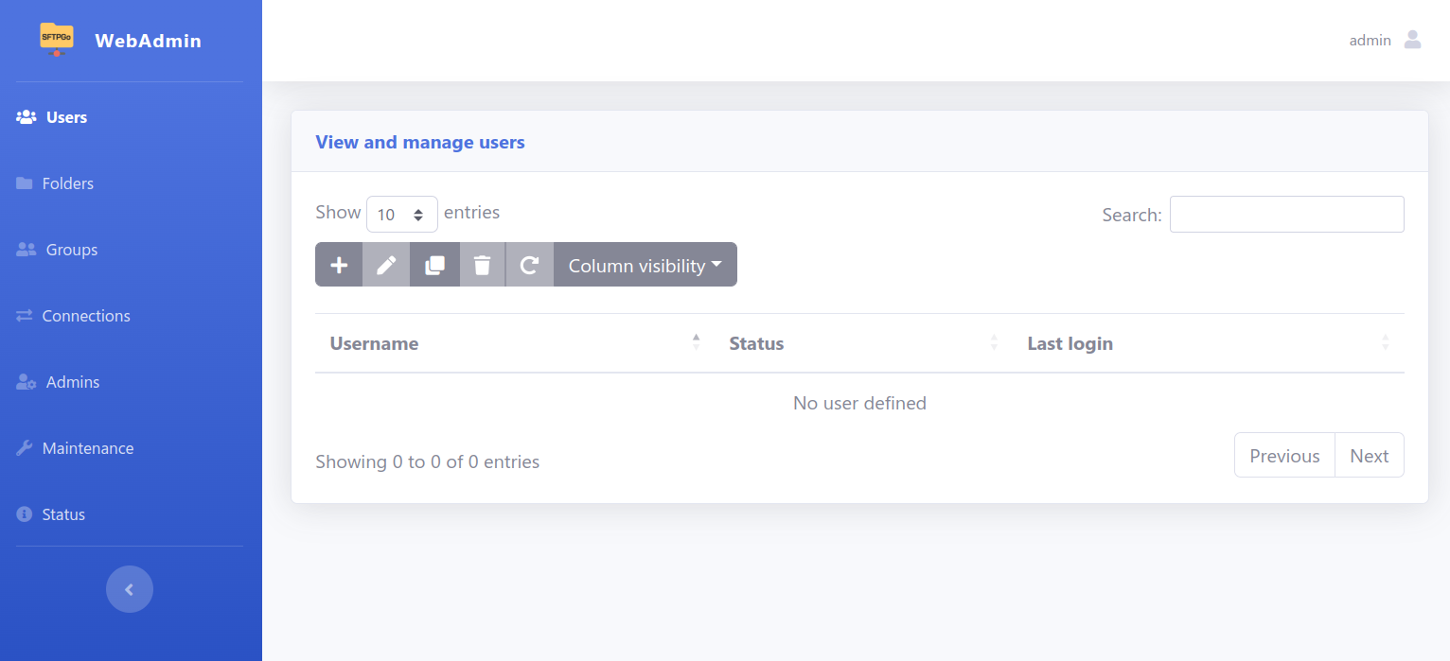Screen dimensions: 1450x661
Task: Open the Column visibility dropdown
Action: (x=645, y=265)
